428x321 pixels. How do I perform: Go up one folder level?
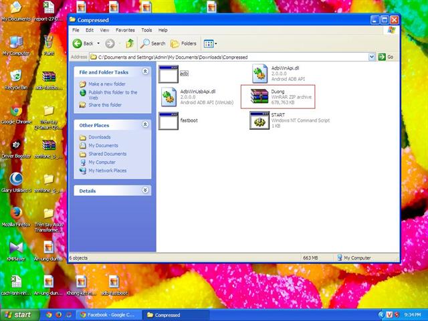[130, 43]
